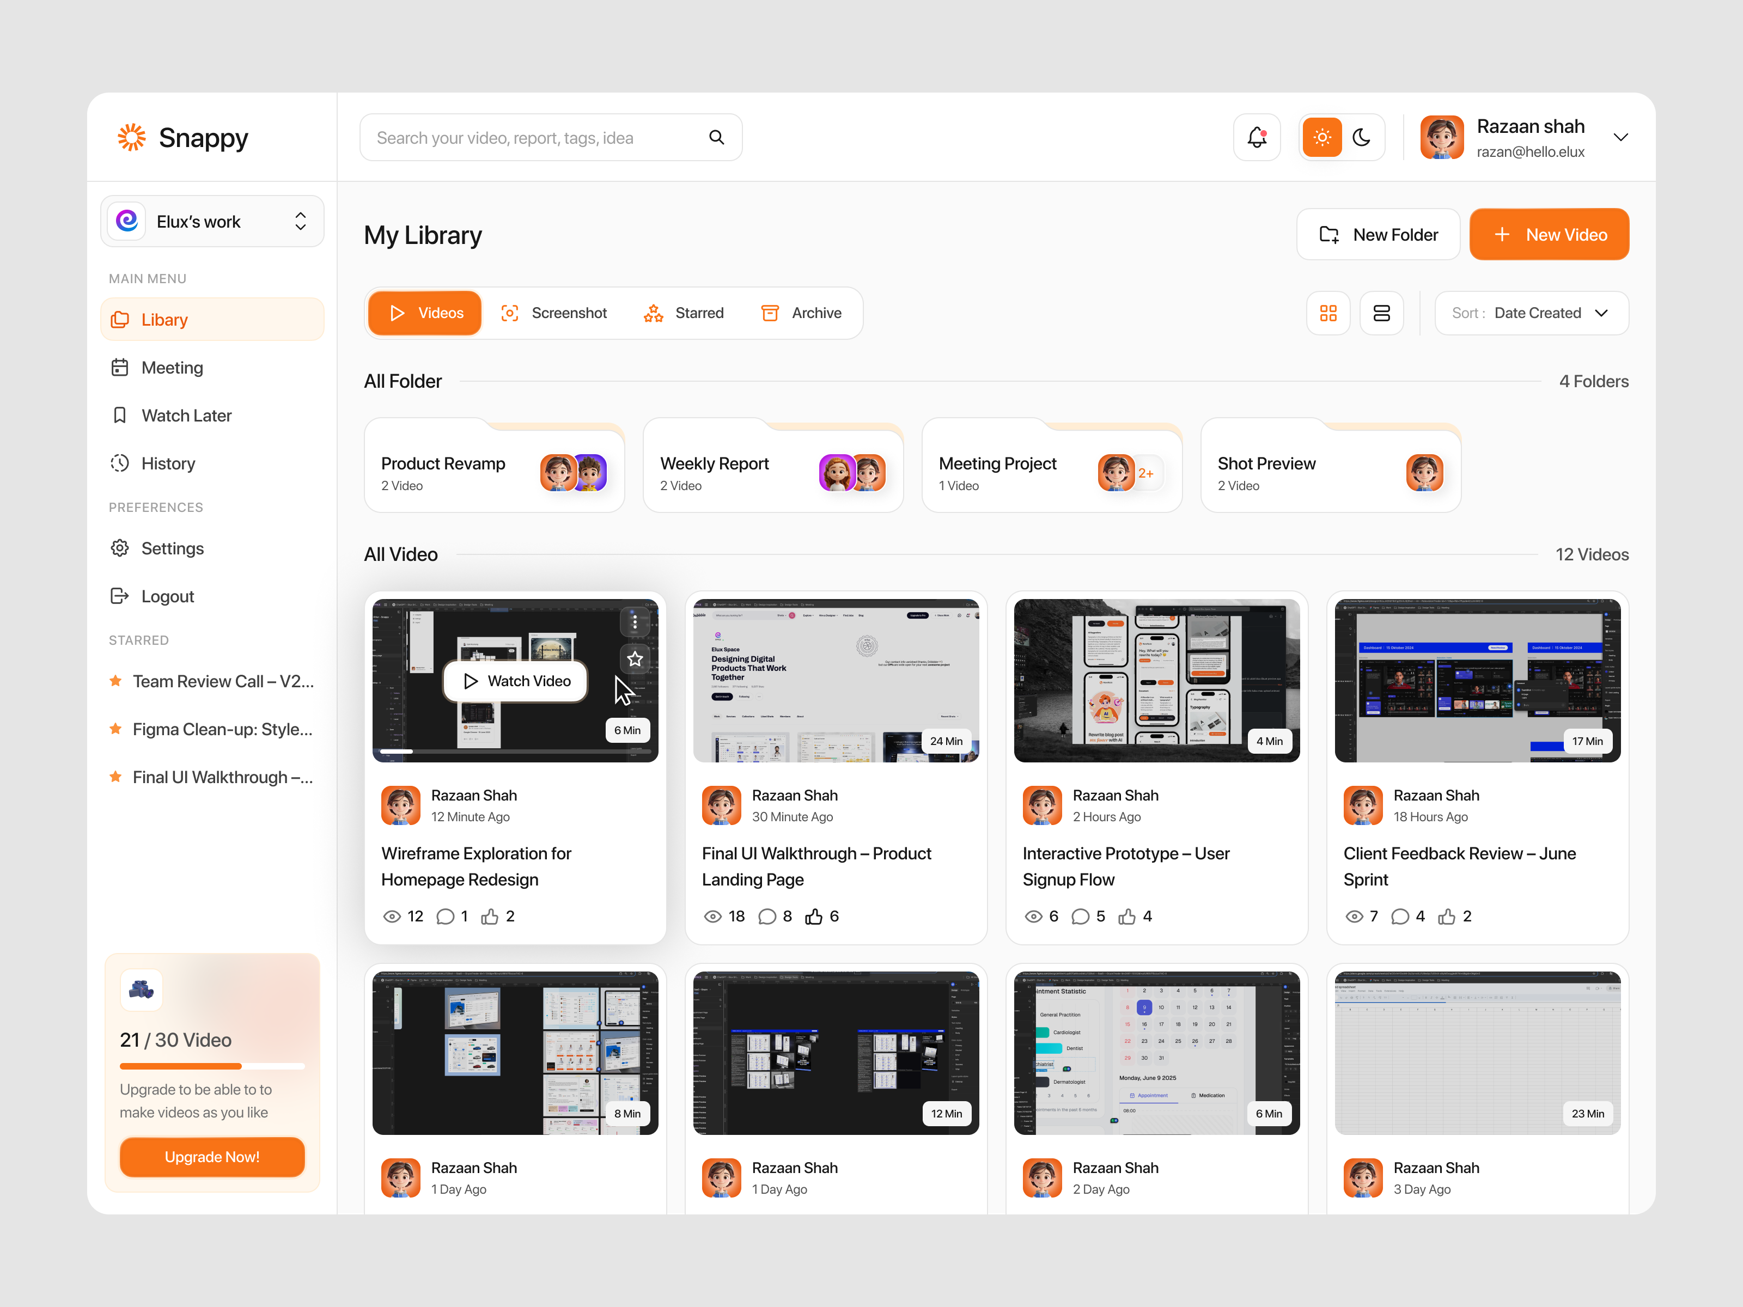Open notifications via the bell icon

1256,137
